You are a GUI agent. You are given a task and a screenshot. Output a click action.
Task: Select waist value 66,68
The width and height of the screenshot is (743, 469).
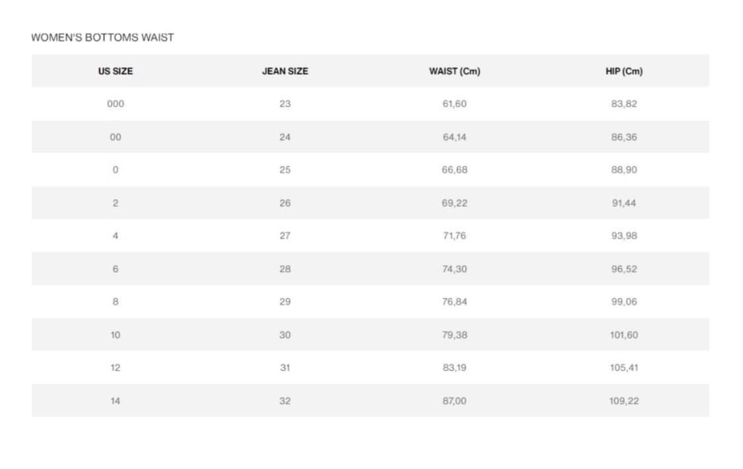454,170
